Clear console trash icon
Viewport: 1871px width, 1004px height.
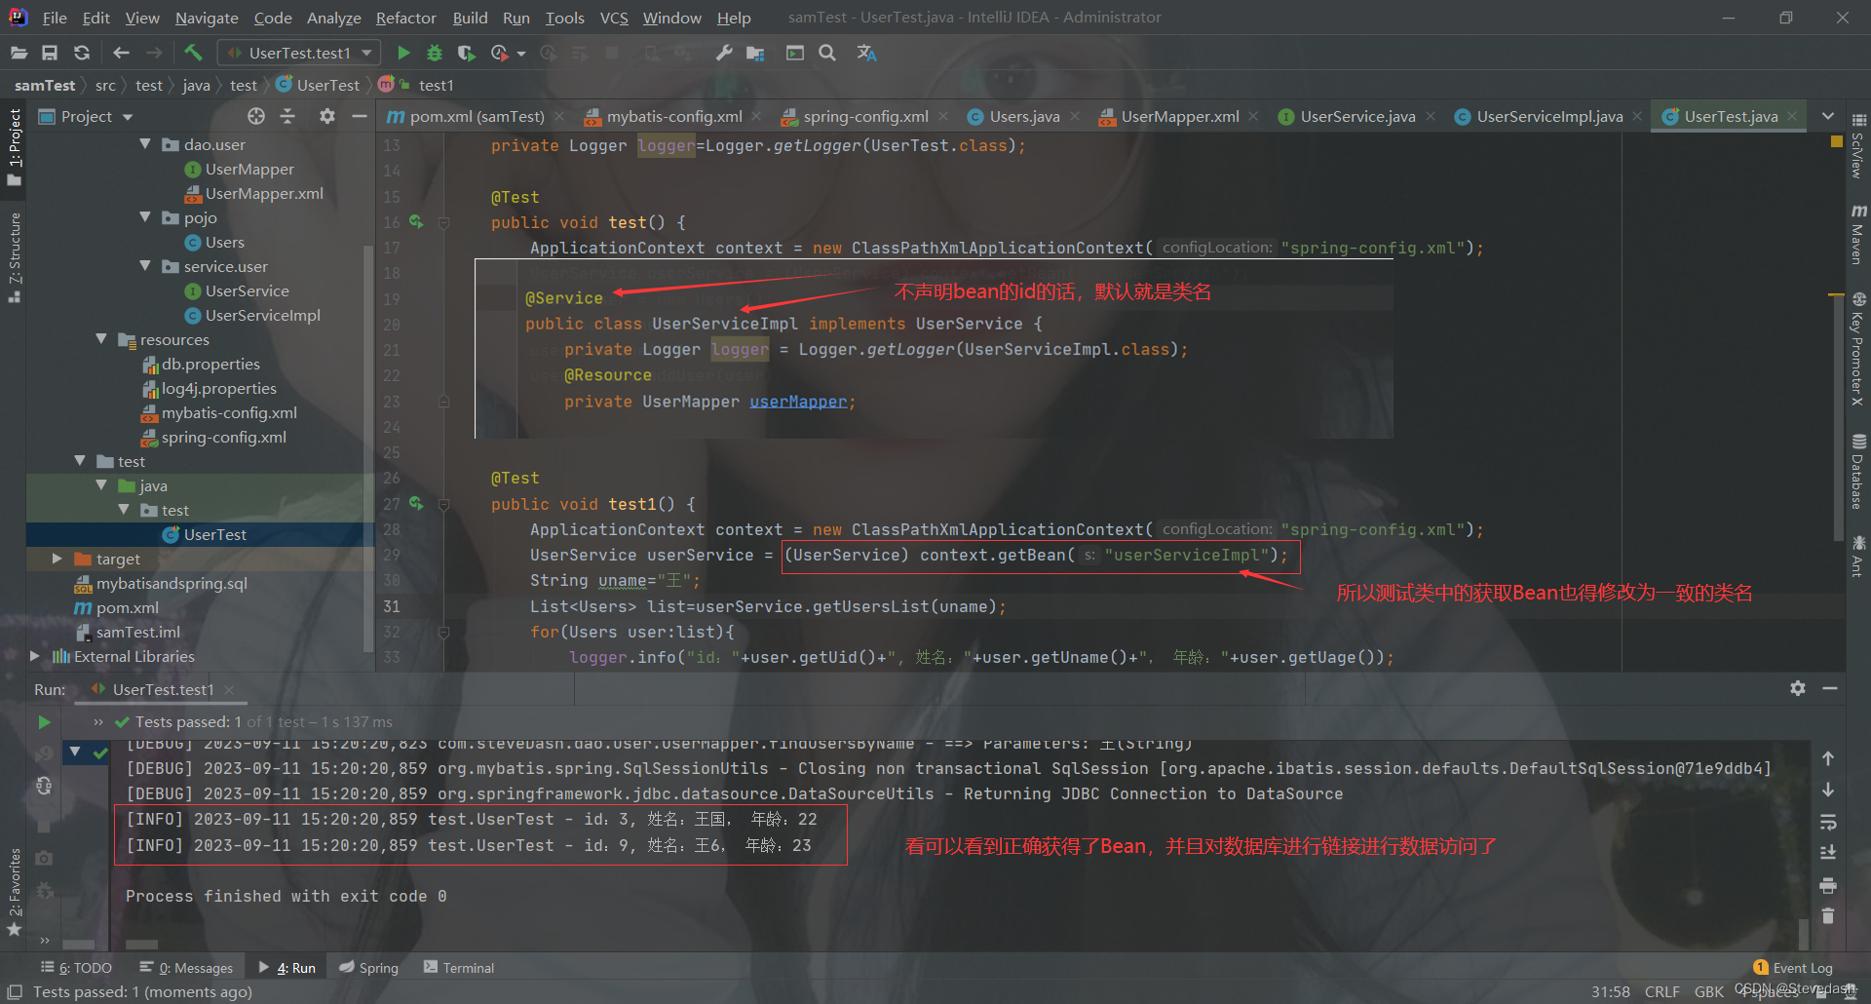(1828, 915)
